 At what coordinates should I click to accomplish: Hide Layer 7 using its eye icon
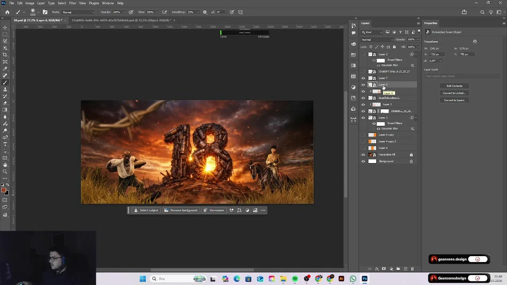pos(363,78)
